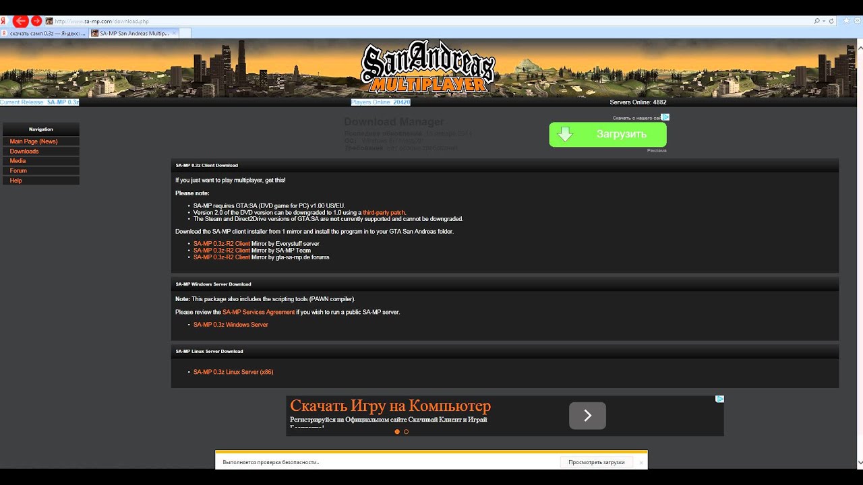This screenshot has height=485, width=863.
Task: Click the 'Выполняется проверка безопасности' status text
Action: coord(271,463)
